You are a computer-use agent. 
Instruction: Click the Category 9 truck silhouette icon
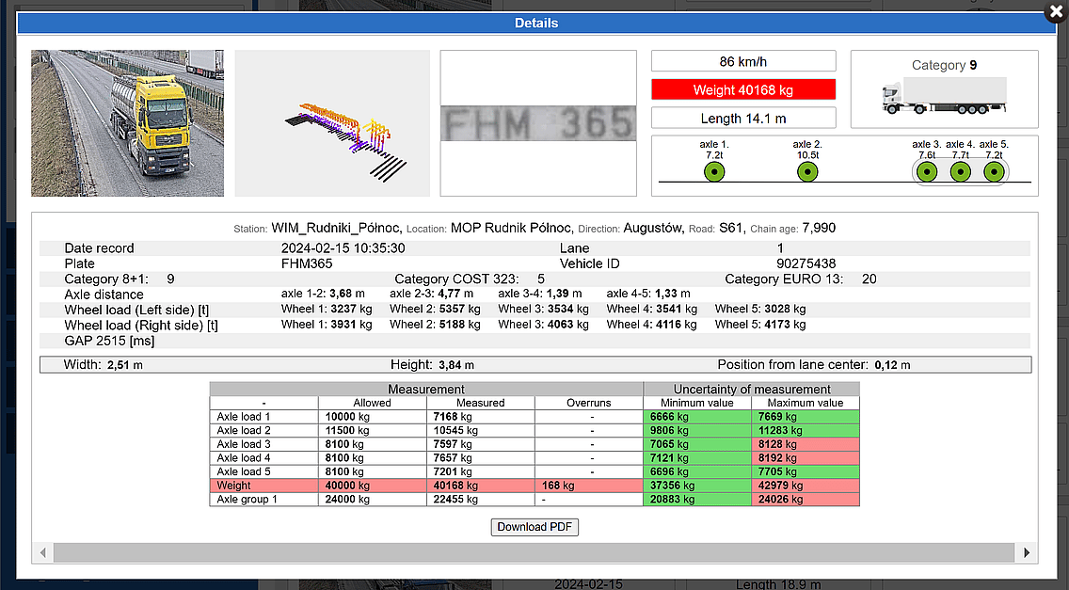(x=944, y=96)
